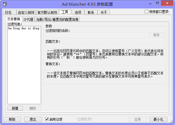Focus the 替换文本 input field
175x125 pixels.
[105, 68]
